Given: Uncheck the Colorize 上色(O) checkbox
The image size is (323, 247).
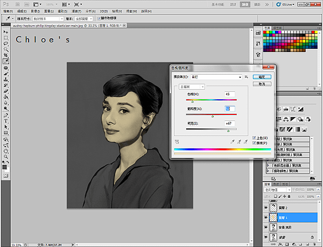Looking at the screenshot, I should pos(254,137).
